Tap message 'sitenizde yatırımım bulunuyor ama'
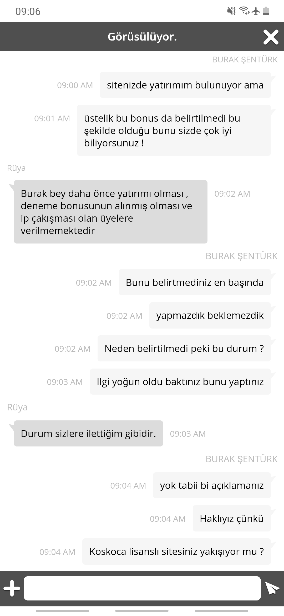 (185, 85)
